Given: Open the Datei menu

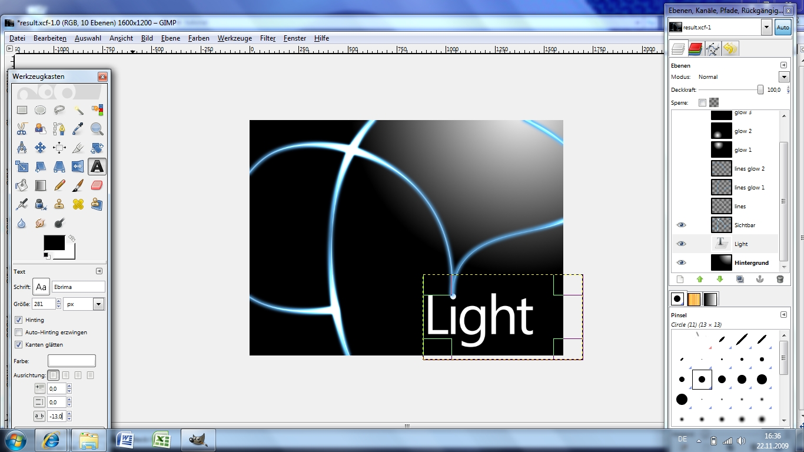Looking at the screenshot, I should pyautogui.click(x=17, y=38).
